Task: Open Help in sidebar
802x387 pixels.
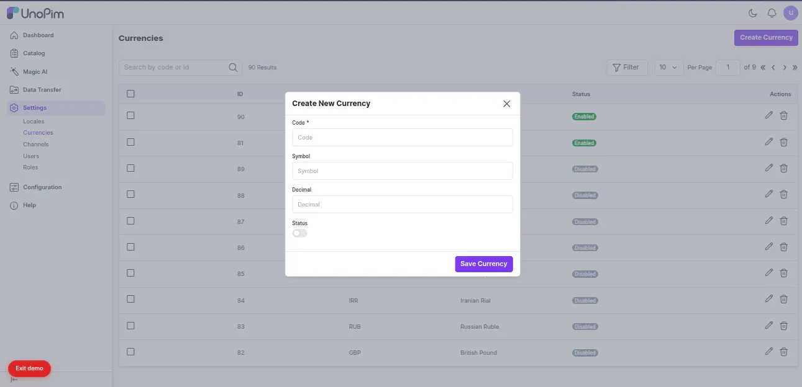Action: pyautogui.click(x=56, y=205)
